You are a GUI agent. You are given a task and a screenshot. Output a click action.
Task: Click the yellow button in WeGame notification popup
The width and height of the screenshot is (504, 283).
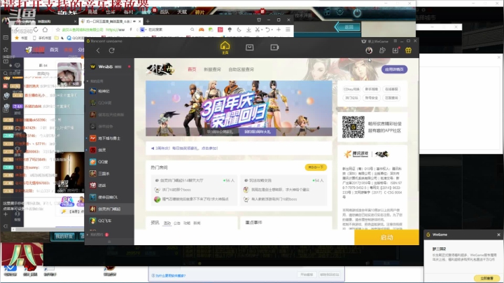pyautogui.click(x=486, y=278)
